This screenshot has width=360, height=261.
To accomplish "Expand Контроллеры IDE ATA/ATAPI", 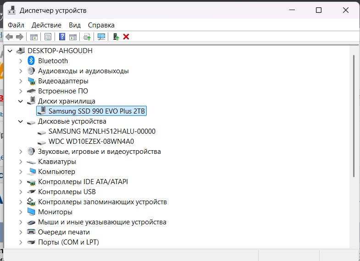I will 21,182.
